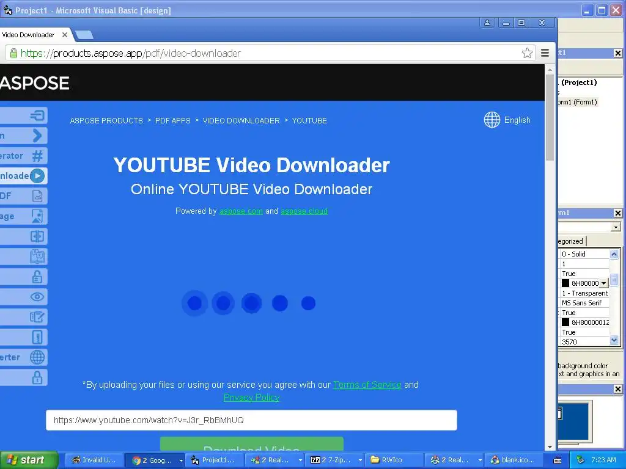Screen dimensions: 626x469
Task: Bookmark page with the star icon
Action: coord(527,53)
